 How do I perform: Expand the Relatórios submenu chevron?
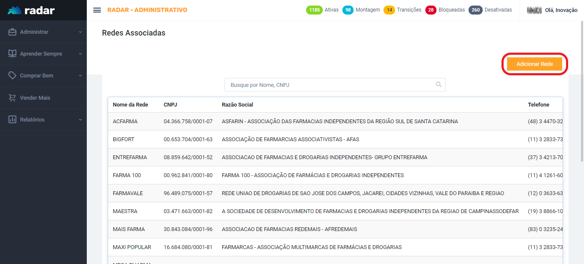pyautogui.click(x=80, y=120)
